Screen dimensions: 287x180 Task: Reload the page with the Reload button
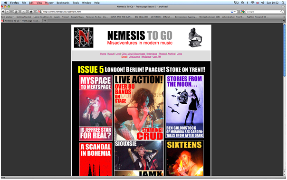(16, 11)
